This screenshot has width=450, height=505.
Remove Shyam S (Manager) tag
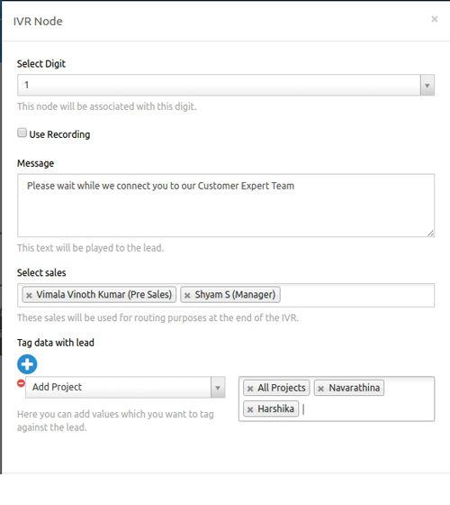point(187,295)
